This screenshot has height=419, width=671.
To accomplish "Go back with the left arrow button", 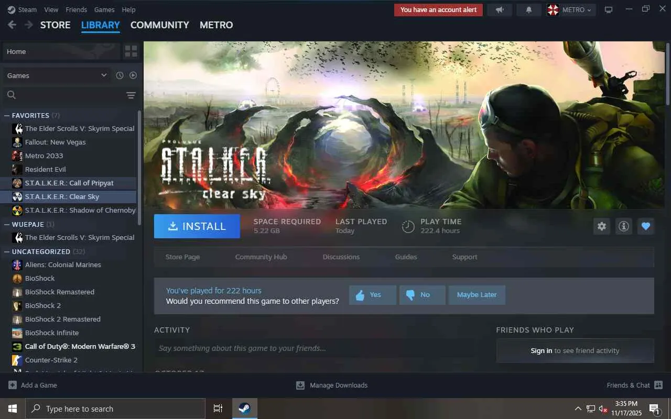I will (x=12, y=25).
